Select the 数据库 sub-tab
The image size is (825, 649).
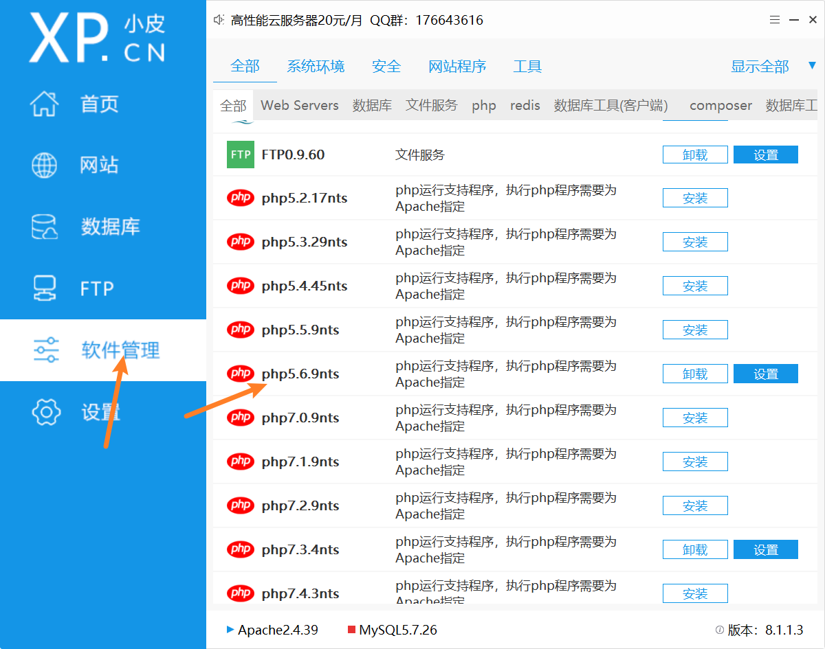point(372,106)
